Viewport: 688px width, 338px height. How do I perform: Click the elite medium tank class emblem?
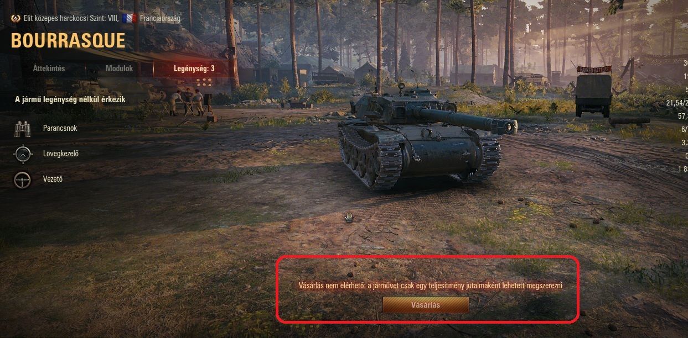(15, 18)
